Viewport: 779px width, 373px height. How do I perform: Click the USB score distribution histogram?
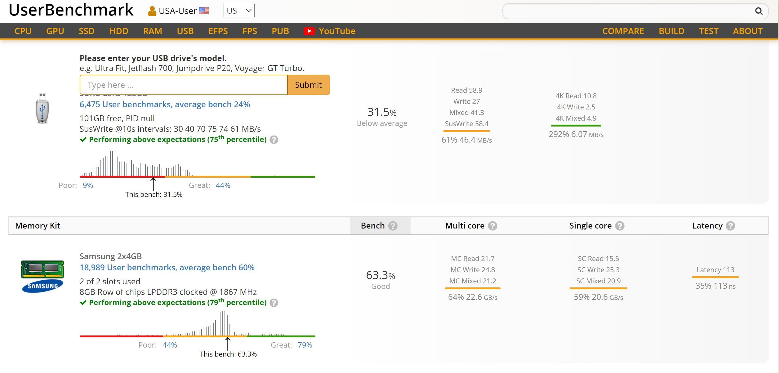(197, 164)
